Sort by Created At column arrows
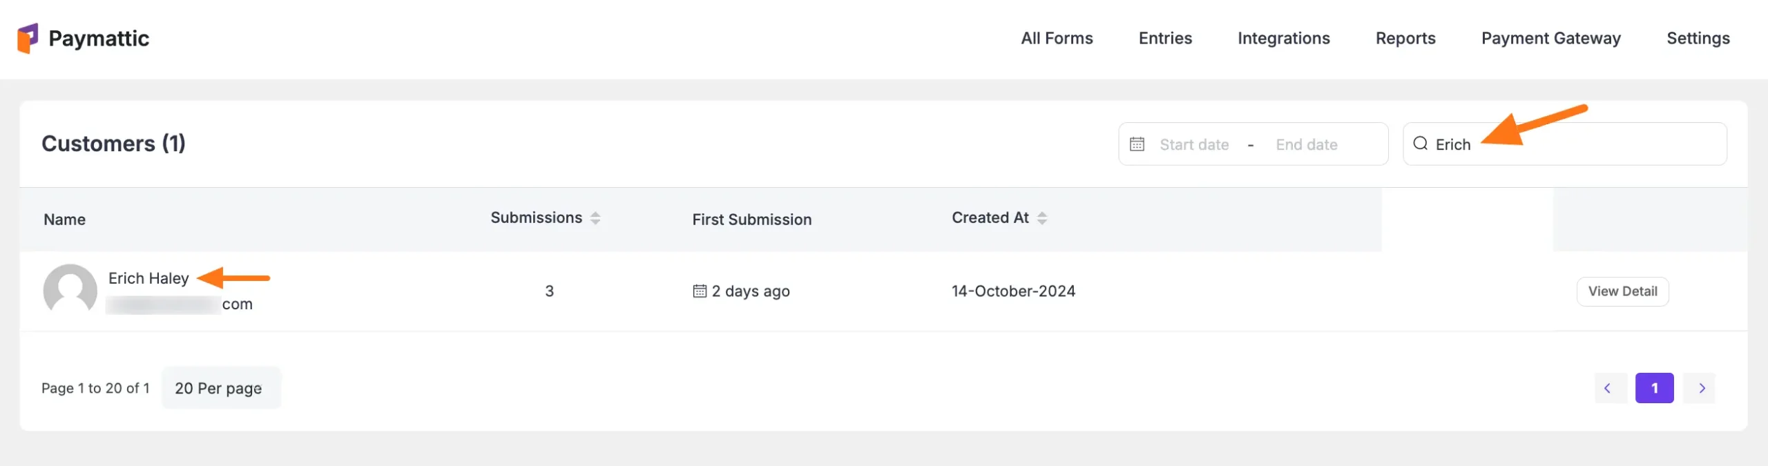1768x466 pixels. pyautogui.click(x=1042, y=218)
